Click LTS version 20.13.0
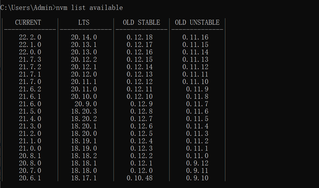Image resolution: width=319 pixels, height=188 pixels. (84, 52)
